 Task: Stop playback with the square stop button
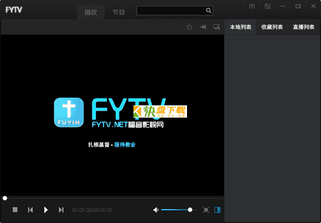[15, 210]
